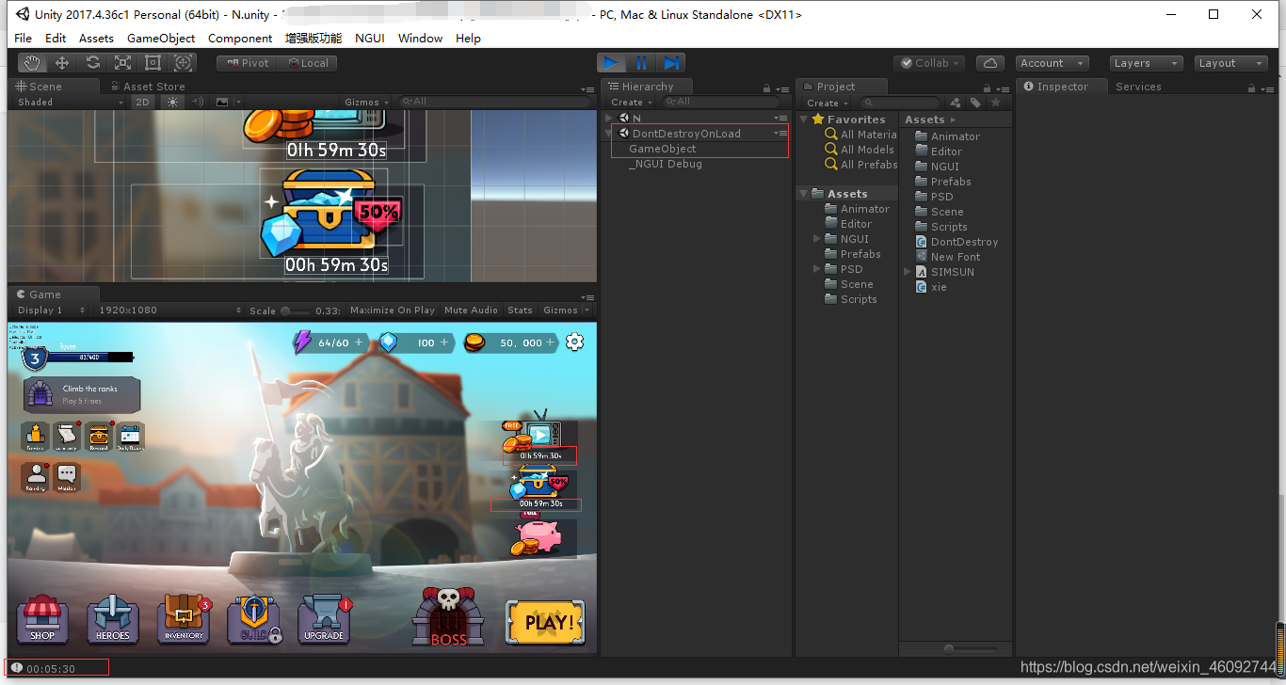Open the Display 1 dropdown
The height and width of the screenshot is (685, 1286).
pos(51,310)
